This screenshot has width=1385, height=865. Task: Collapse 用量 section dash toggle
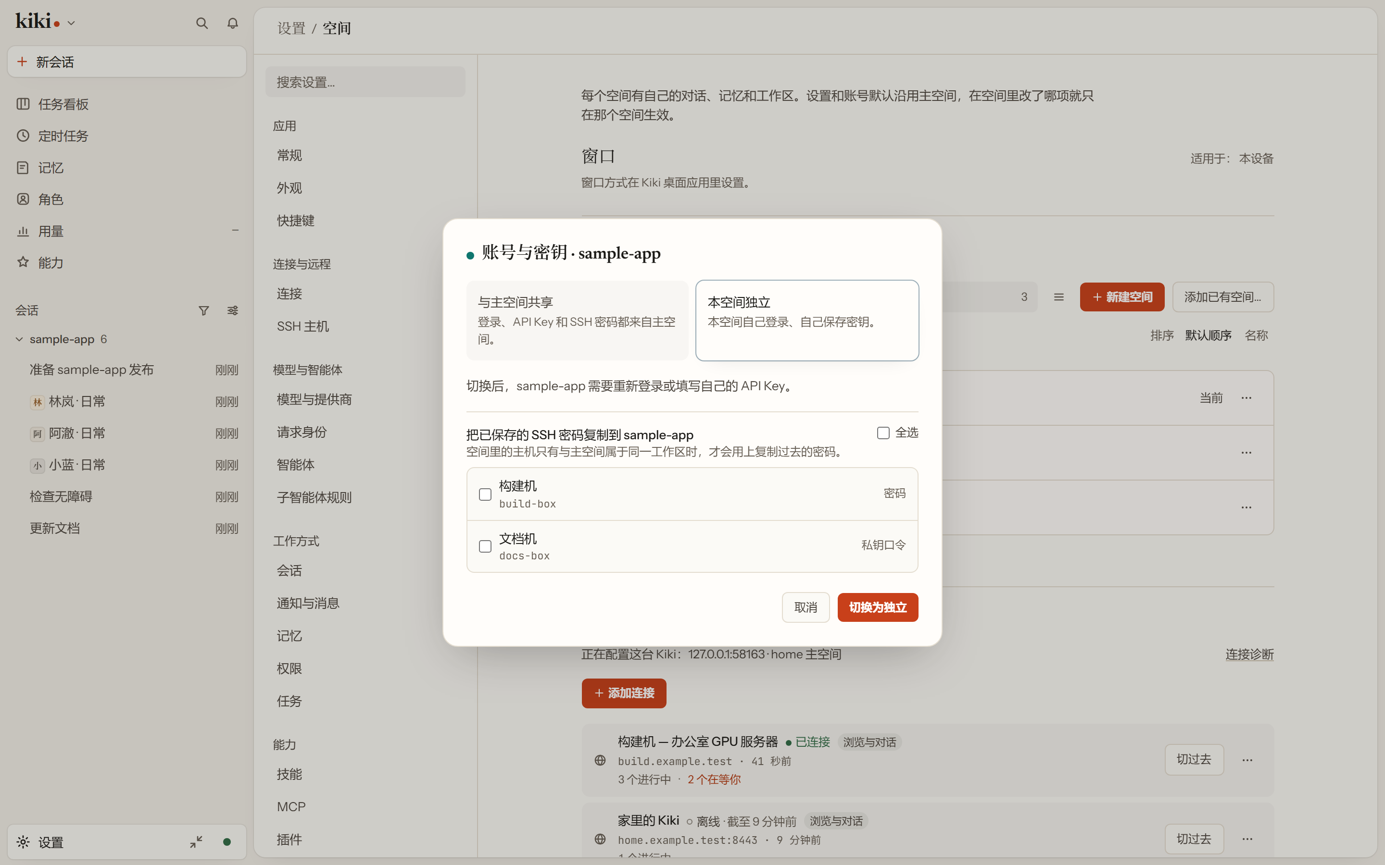click(235, 231)
